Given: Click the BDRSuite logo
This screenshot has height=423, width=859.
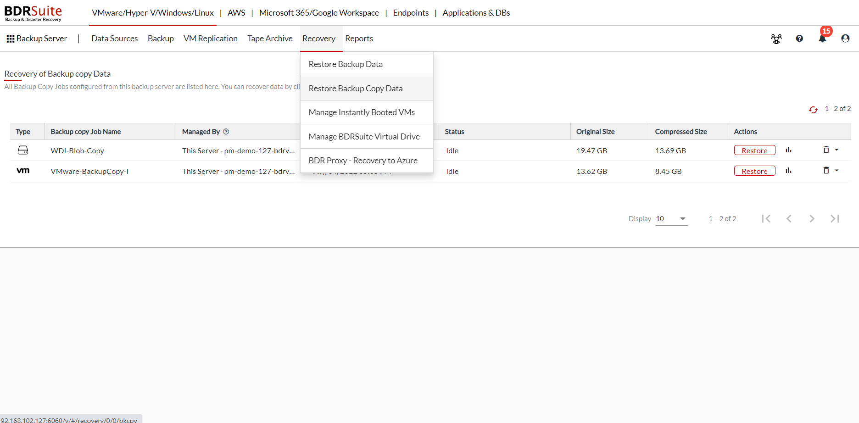Looking at the screenshot, I should pyautogui.click(x=33, y=13).
